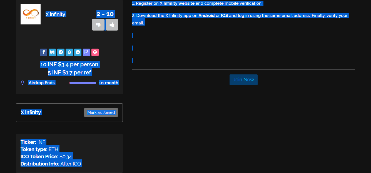This screenshot has width=371, height=173.
Task: Click the thumbs down vote button
Action: point(98,25)
